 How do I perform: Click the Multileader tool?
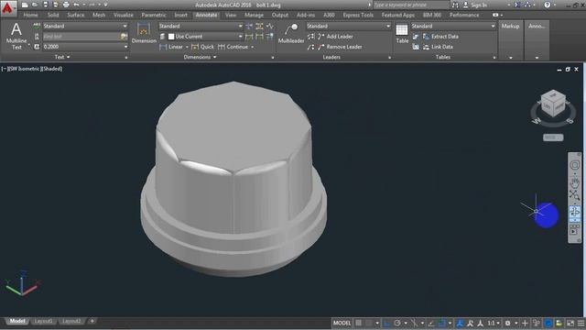click(x=291, y=34)
